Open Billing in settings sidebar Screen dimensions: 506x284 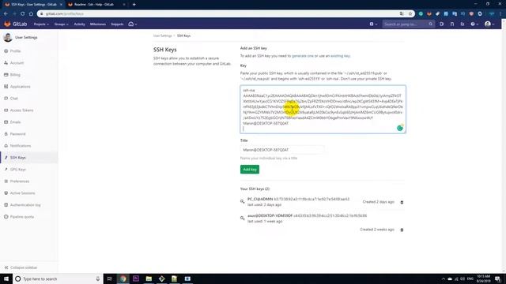pos(15,75)
